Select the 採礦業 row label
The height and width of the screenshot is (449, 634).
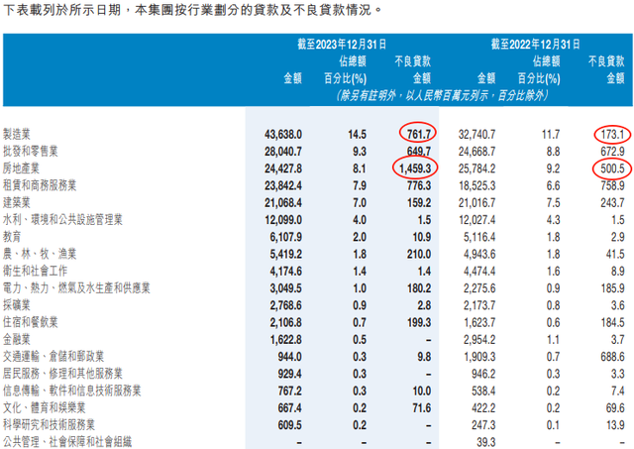point(17,305)
